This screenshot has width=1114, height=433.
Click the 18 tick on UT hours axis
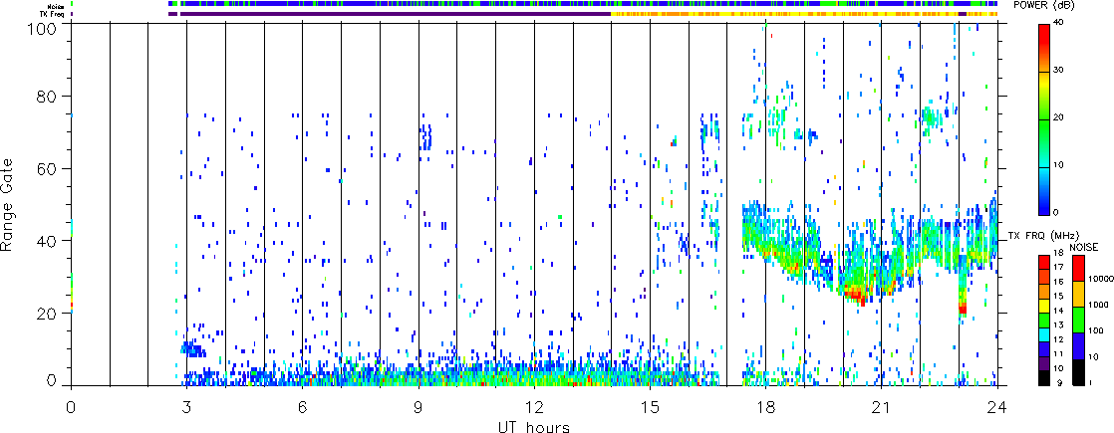pyautogui.click(x=766, y=407)
